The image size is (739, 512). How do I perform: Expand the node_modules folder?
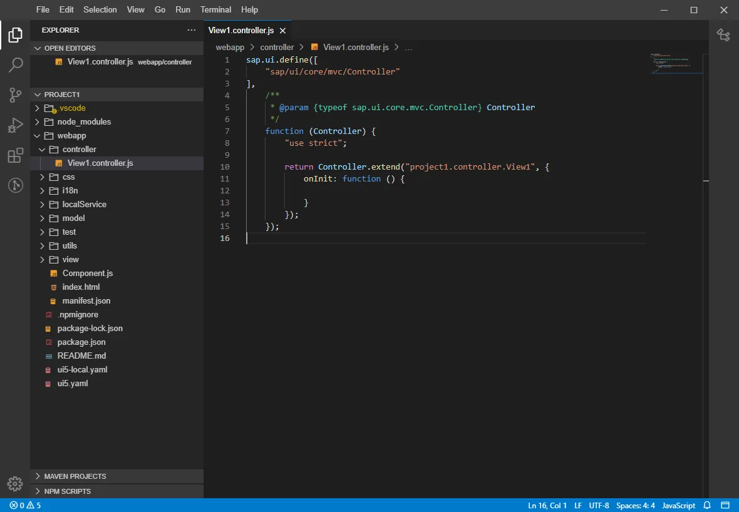click(x=83, y=122)
